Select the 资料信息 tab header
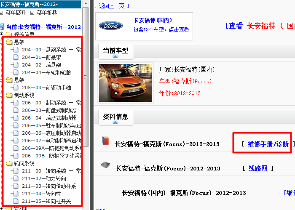 [116, 118]
